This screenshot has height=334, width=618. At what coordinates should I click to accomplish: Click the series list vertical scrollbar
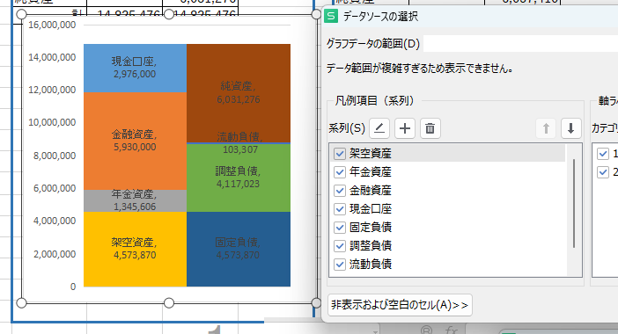574,203
